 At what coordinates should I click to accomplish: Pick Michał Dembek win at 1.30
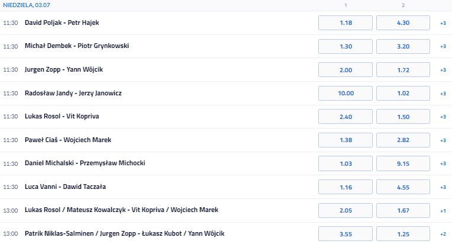coord(346,46)
